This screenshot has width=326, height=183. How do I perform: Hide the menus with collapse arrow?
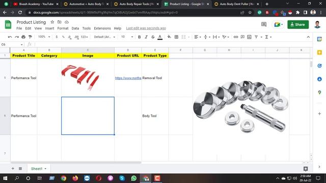308,37
